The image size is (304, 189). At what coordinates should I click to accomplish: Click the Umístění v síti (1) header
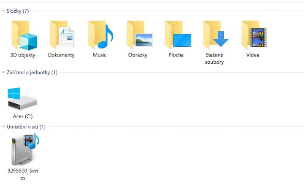click(x=26, y=127)
